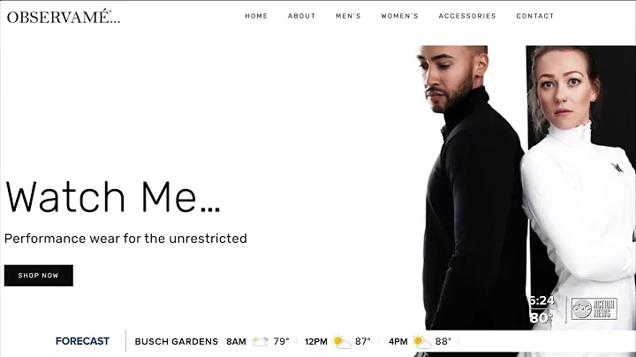Click the Watch Me... headline
Screen dimensions: 636x357
click(113, 197)
